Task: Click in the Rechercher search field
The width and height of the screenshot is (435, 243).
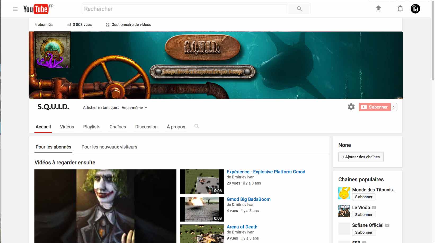Action: [x=185, y=9]
